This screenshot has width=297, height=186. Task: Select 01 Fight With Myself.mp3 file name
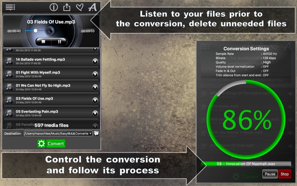point(38,72)
